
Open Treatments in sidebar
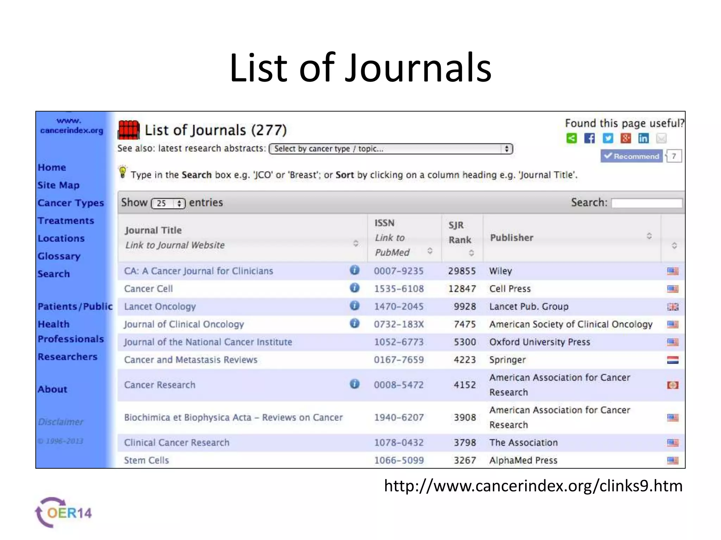[66, 221]
